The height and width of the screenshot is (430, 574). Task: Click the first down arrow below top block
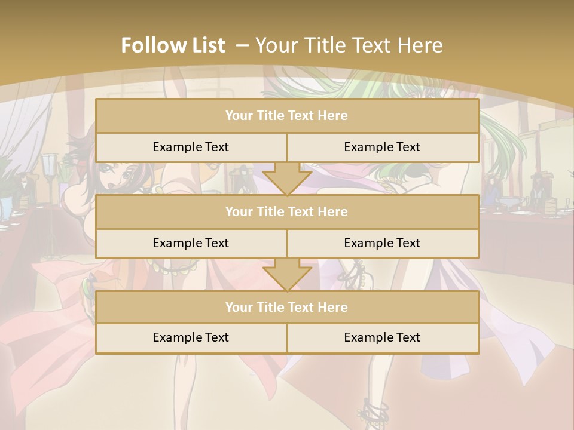tap(287, 179)
